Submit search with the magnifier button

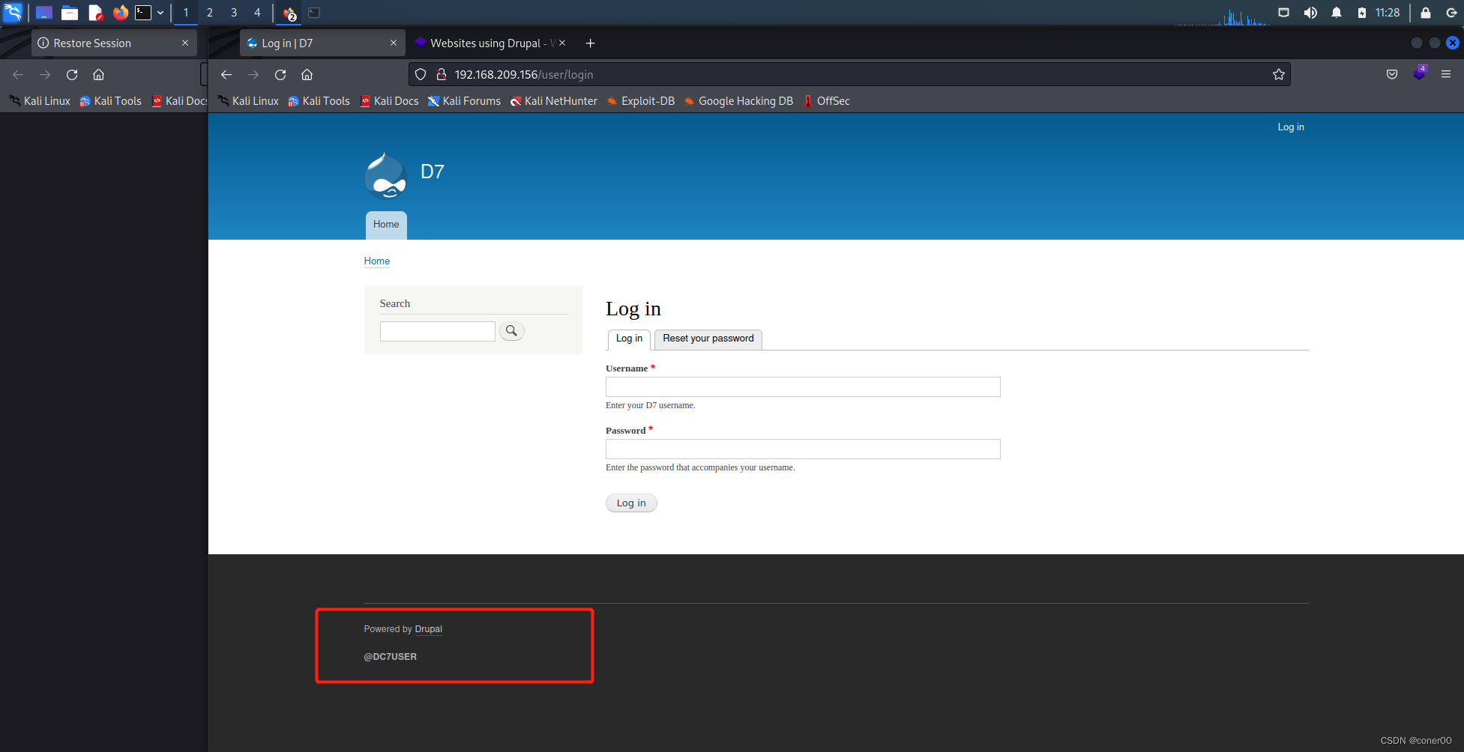coord(512,331)
